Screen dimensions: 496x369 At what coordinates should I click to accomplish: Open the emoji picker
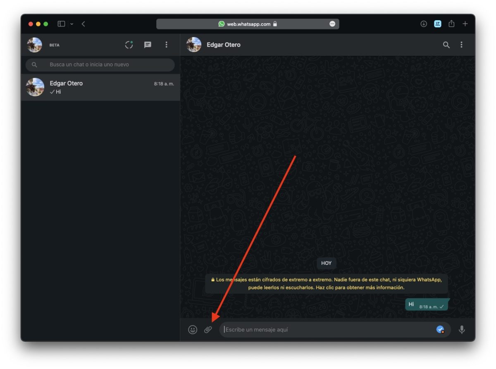[193, 330]
